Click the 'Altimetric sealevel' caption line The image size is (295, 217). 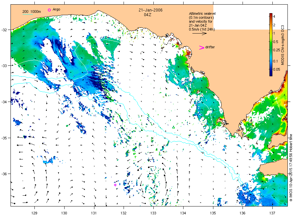click(x=202, y=13)
